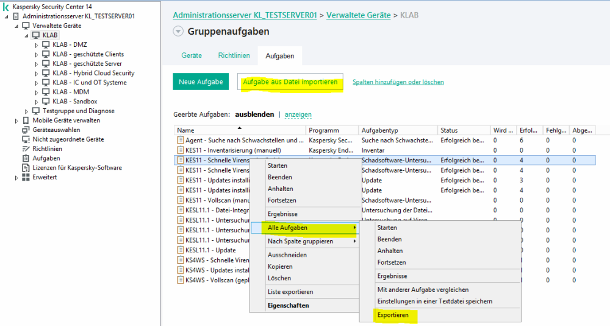The height and width of the screenshot is (326, 610).
Task: Click the task icon of KESL11.1 - Datei-Integr row
Action: 180,210
